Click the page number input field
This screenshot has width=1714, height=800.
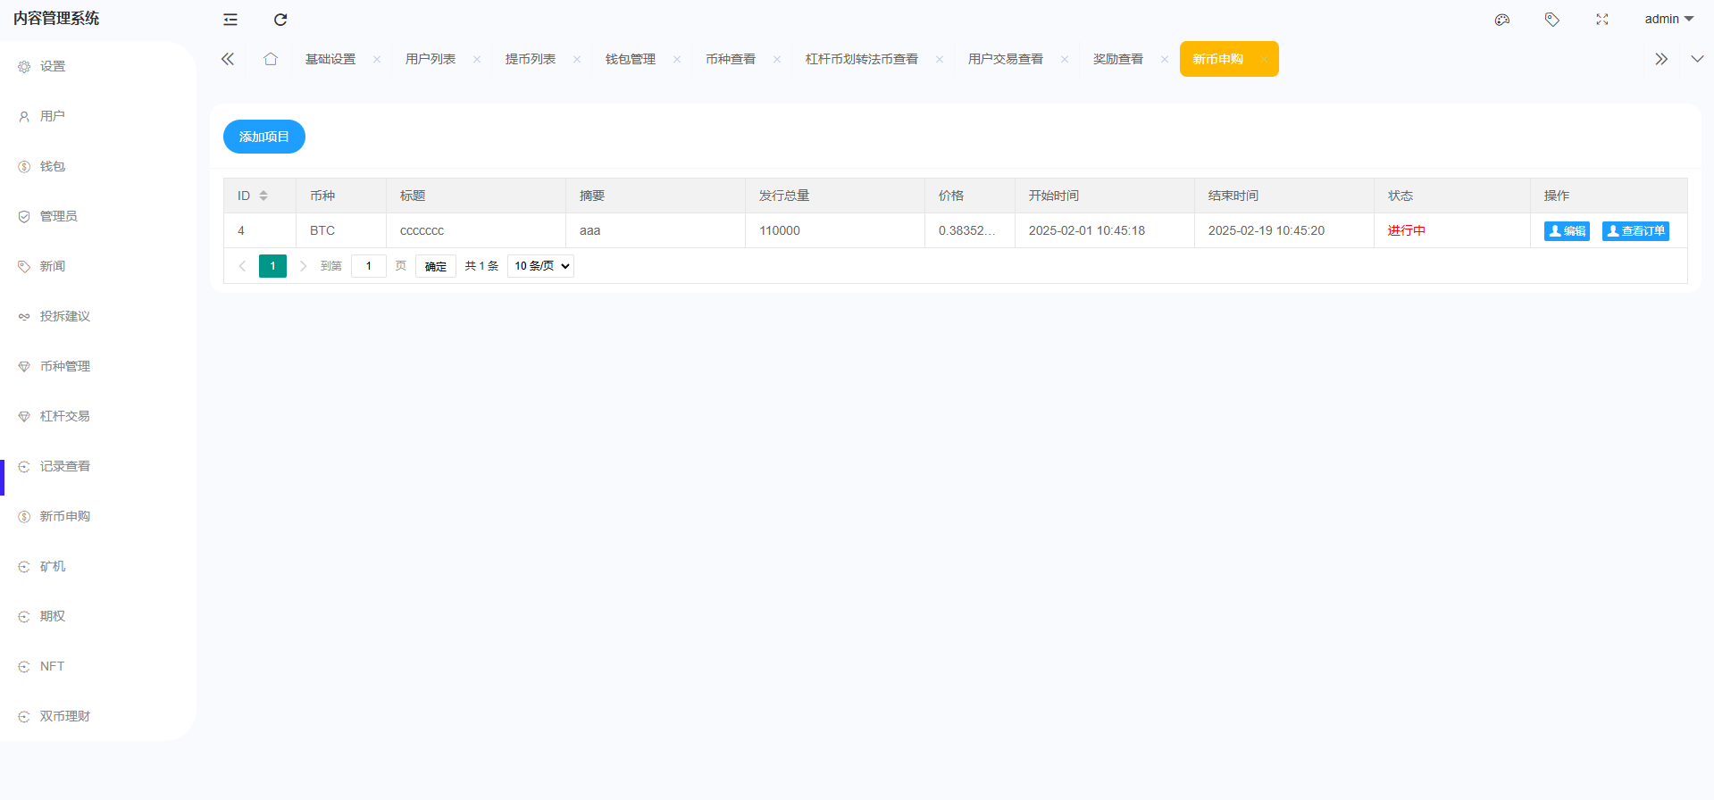(x=368, y=266)
